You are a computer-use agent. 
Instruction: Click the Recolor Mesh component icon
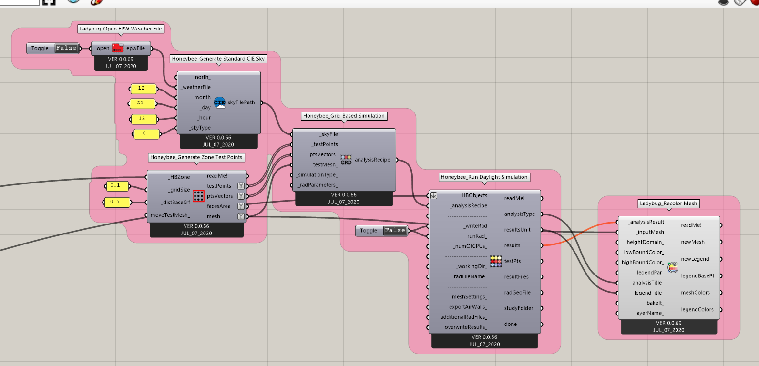[673, 267]
